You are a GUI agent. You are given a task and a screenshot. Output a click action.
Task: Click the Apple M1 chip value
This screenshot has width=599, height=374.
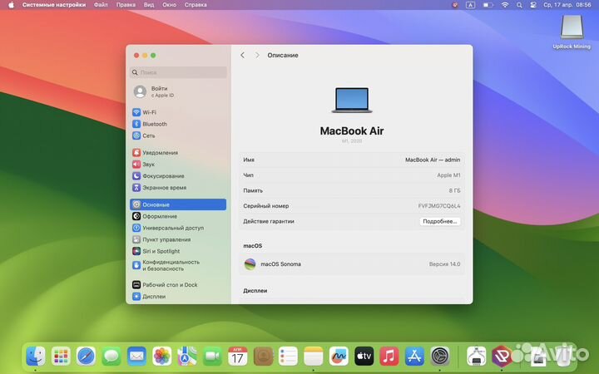(x=448, y=175)
